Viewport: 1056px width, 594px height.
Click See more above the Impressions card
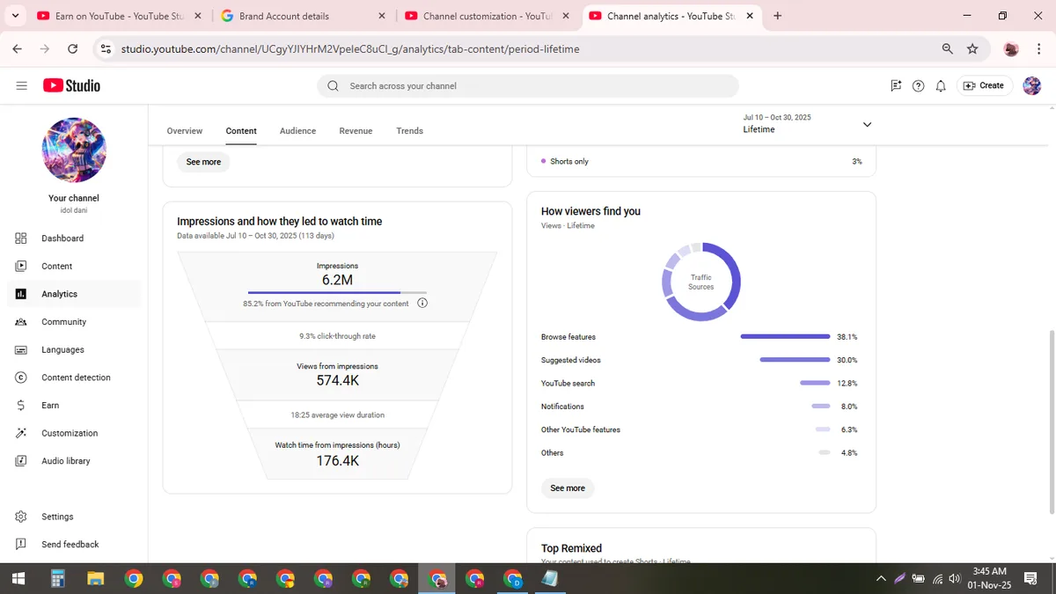[203, 162]
